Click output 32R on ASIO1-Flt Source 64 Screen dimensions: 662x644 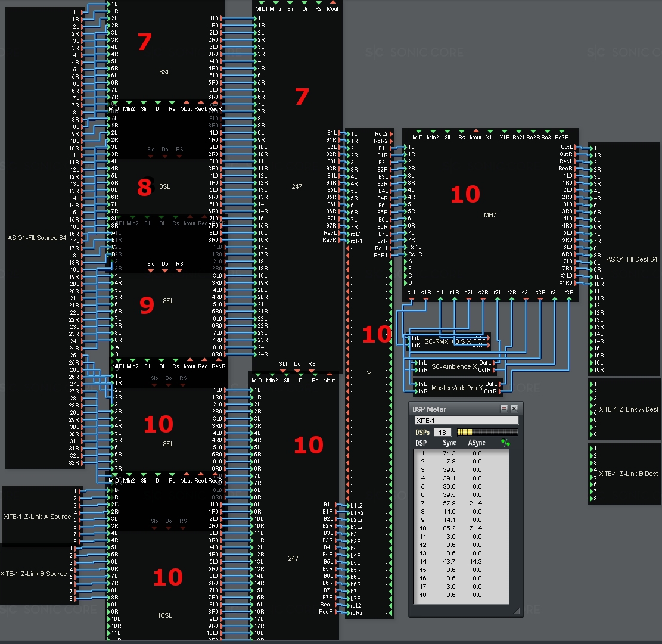point(82,462)
